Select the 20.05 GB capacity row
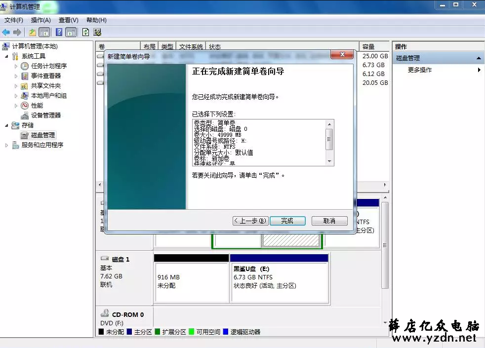The image size is (485, 348). pos(375,83)
